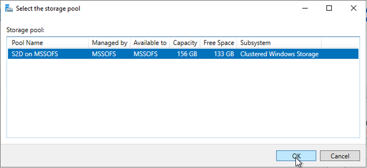
Task: Minimize the storage pool dialog window
Action: pos(305,8)
